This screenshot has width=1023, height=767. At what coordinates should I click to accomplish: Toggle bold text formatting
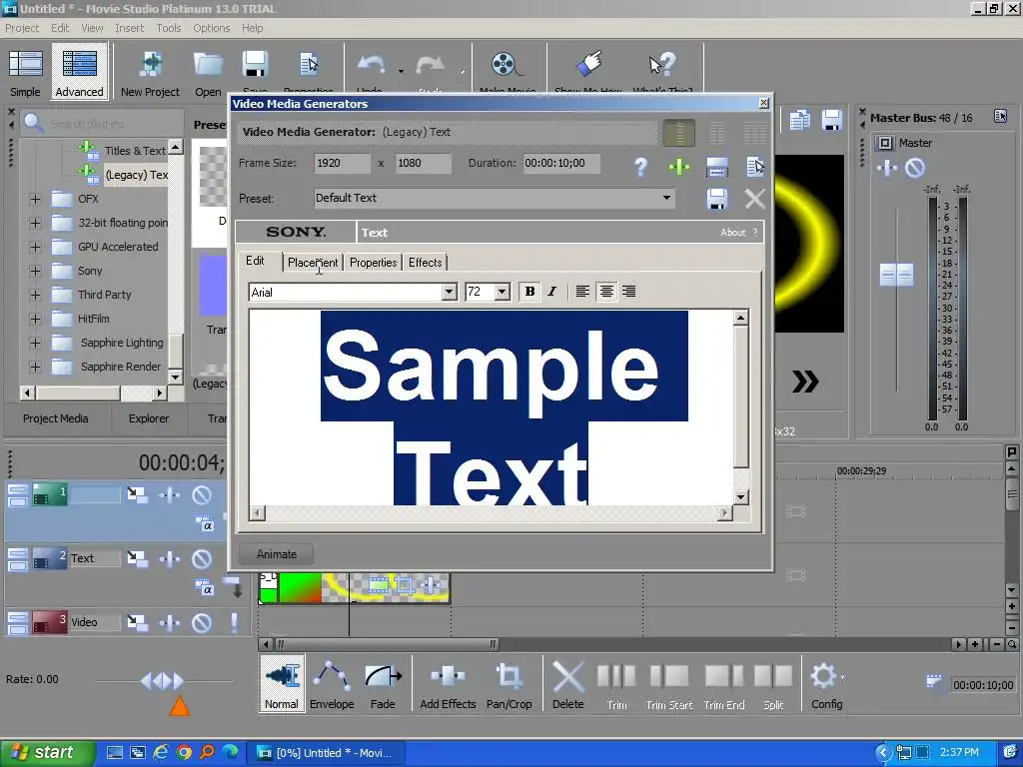point(529,292)
